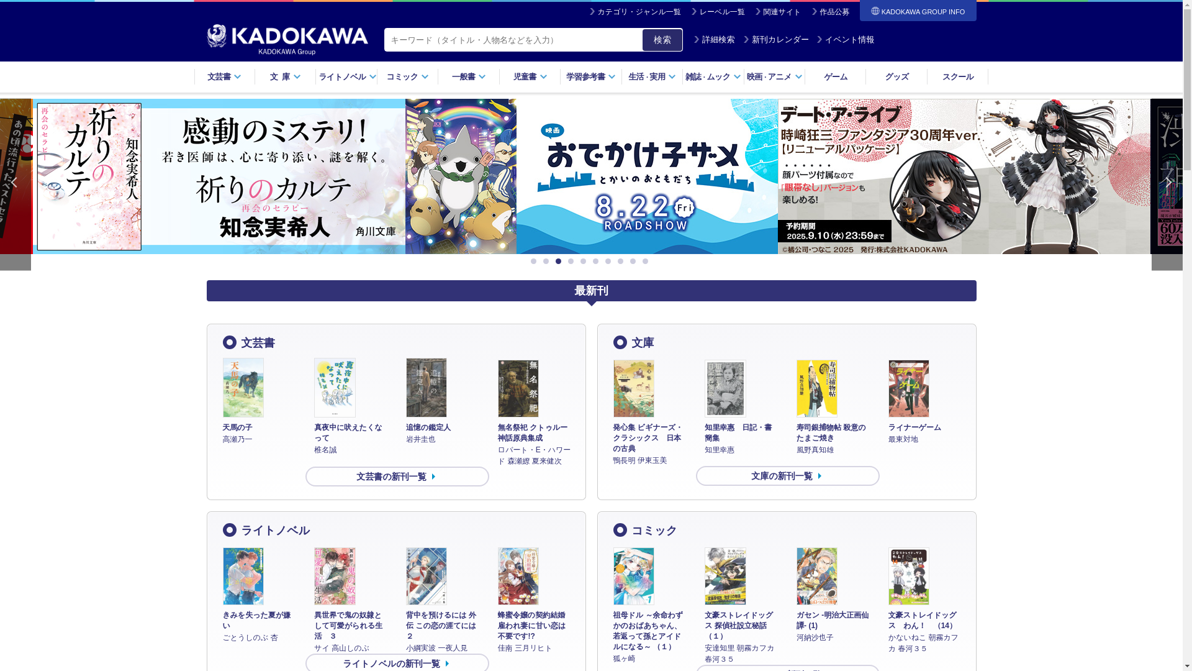Open 知里幸惠 日記・書簡集 cover

click(725, 388)
